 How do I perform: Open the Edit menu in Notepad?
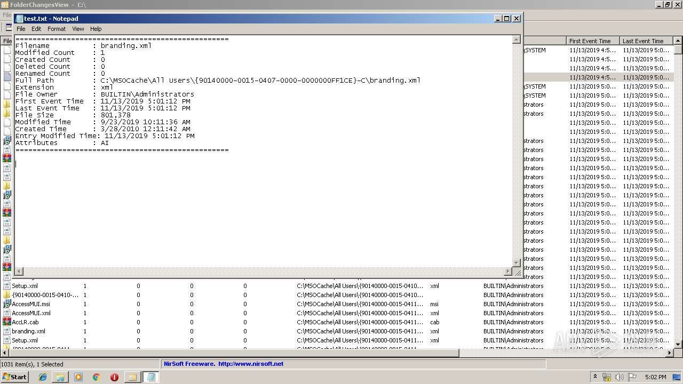pyautogui.click(x=36, y=29)
